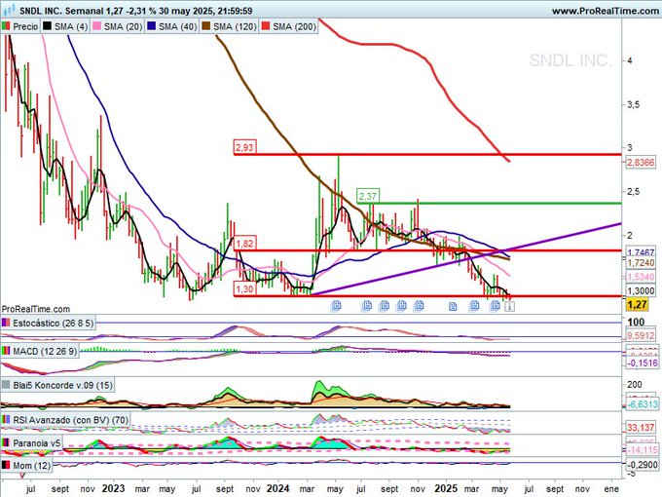The image size is (662, 497).
Task: Click the RSI Avanzado label color icon
Action: point(6,420)
